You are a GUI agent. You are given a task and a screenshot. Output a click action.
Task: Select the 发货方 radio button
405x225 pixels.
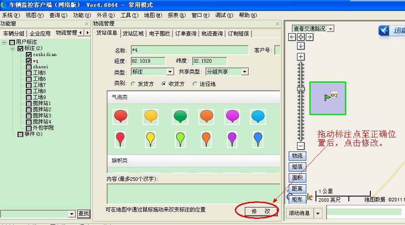pos(133,84)
